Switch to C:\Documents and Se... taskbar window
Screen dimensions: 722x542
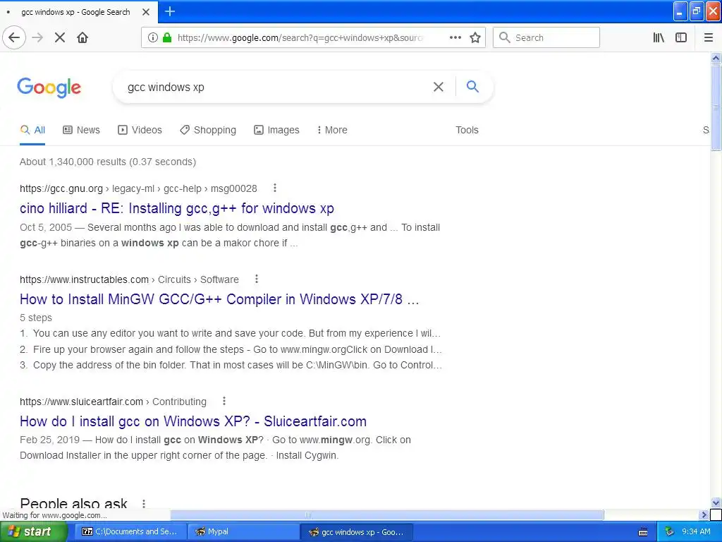130,531
